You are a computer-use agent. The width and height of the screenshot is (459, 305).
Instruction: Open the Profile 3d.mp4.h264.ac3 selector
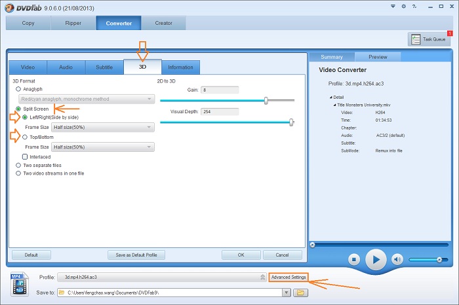tap(162, 277)
